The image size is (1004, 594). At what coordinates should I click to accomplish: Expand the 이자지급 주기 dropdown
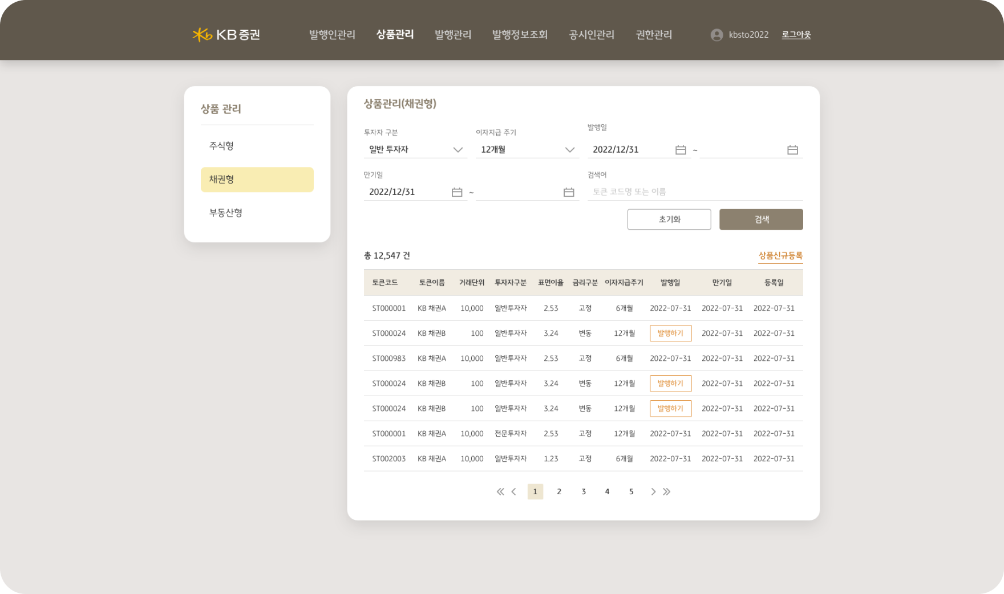pos(527,149)
